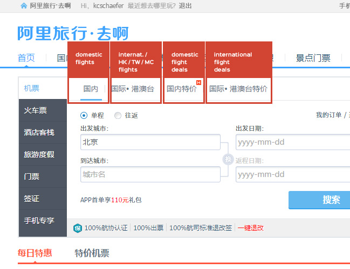Open the 我的订单 link
The height and width of the screenshot is (269, 350).
[x=329, y=115]
